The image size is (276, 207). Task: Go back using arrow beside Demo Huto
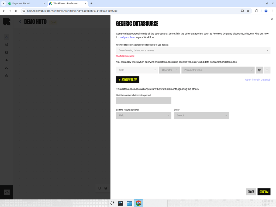[x=20, y=22]
